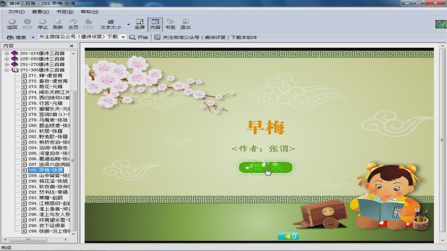Click the 刷新 (Refresh) toolbar icon
The width and height of the screenshot is (447, 251).
click(x=58, y=24)
